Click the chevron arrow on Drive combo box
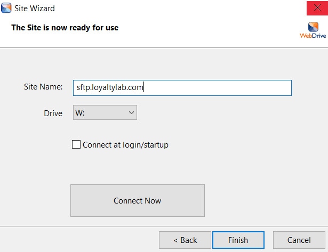 132,112
